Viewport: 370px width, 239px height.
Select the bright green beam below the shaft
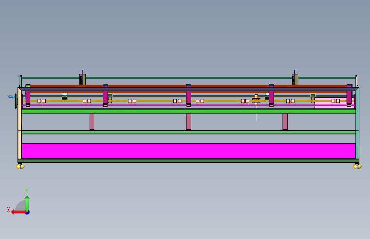189,111
